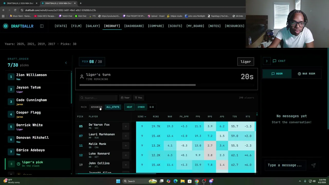
Task: Click the horizontal scrollbar under player table
Action: coord(116,174)
